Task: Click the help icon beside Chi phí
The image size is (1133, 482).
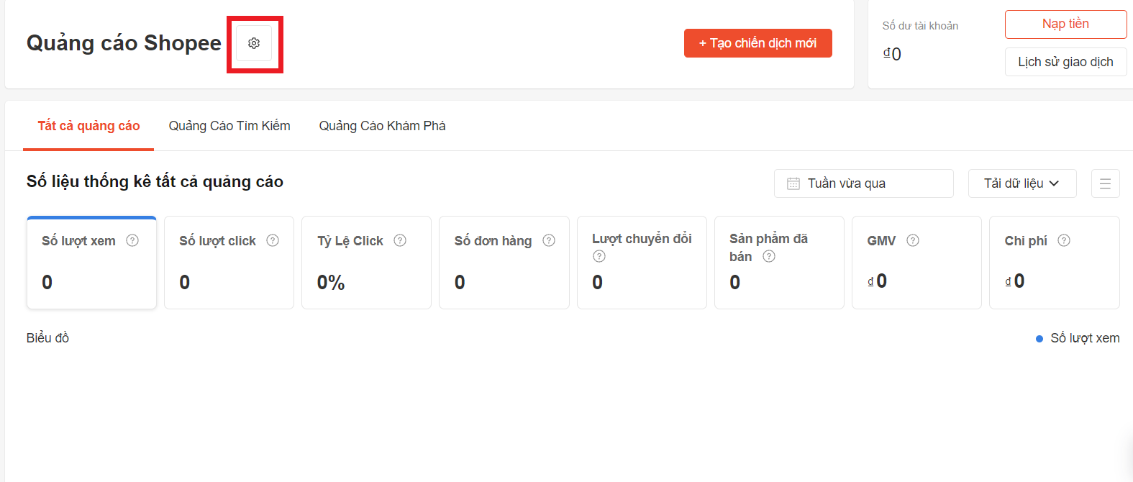Action: click(x=1064, y=240)
